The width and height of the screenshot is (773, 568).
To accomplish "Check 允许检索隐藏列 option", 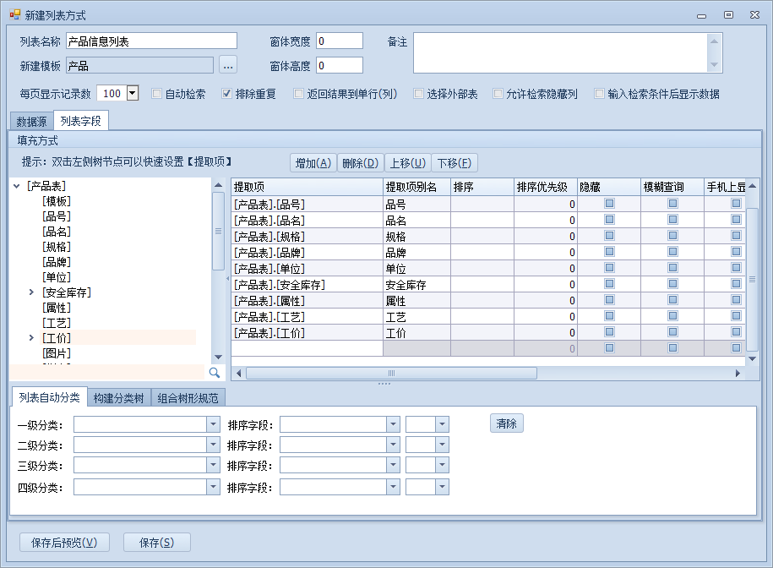I will tap(498, 94).
